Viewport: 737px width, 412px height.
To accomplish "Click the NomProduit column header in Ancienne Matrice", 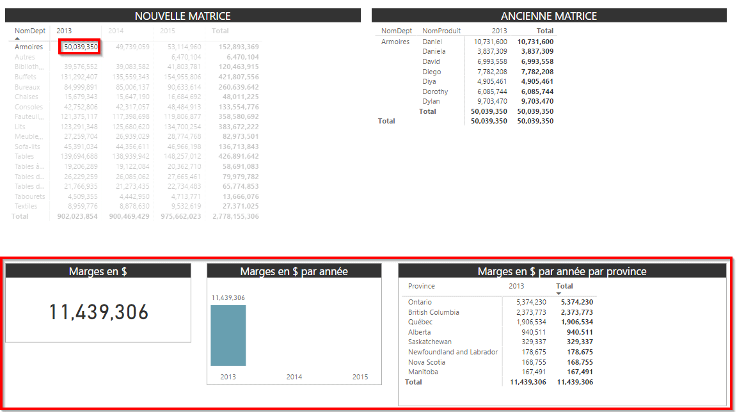I will 441,31.
